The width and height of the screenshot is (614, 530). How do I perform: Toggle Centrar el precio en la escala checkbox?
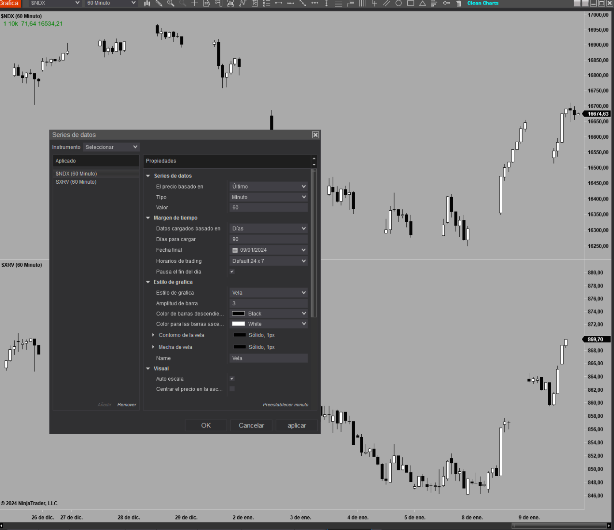pyautogui.click(x=232, y=389)
